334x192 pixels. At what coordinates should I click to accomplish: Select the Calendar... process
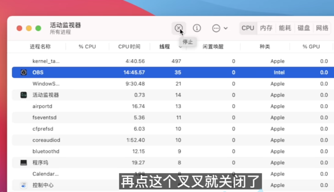pos(46,174)
